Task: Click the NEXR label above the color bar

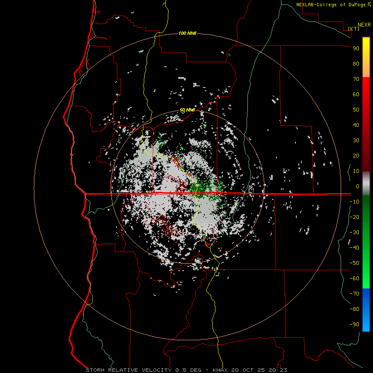Action: [x=364, y=25]
